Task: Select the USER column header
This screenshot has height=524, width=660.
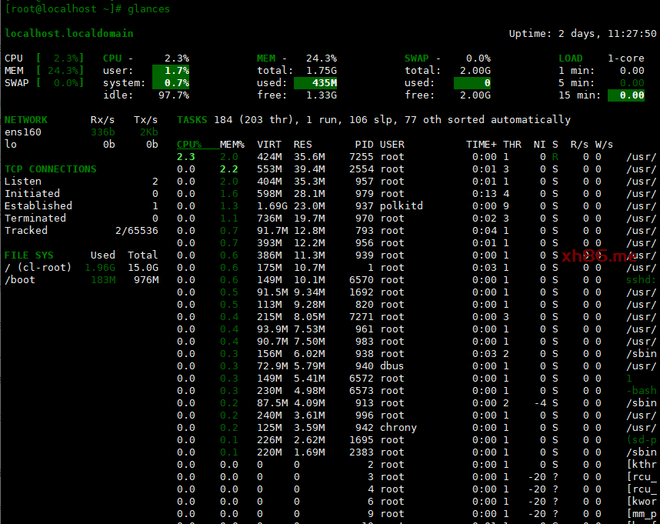Action: pyautogui.click(x=392, y=144)
